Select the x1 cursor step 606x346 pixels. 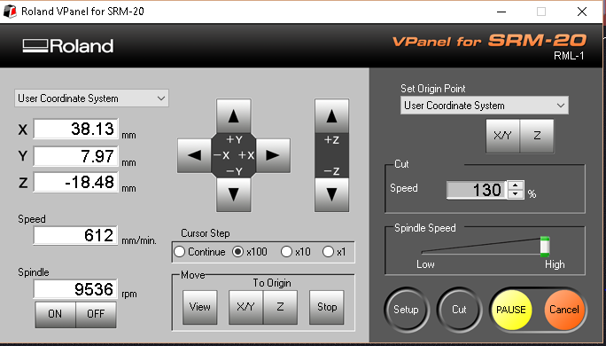pyautogui.click(x=334, y=252)
